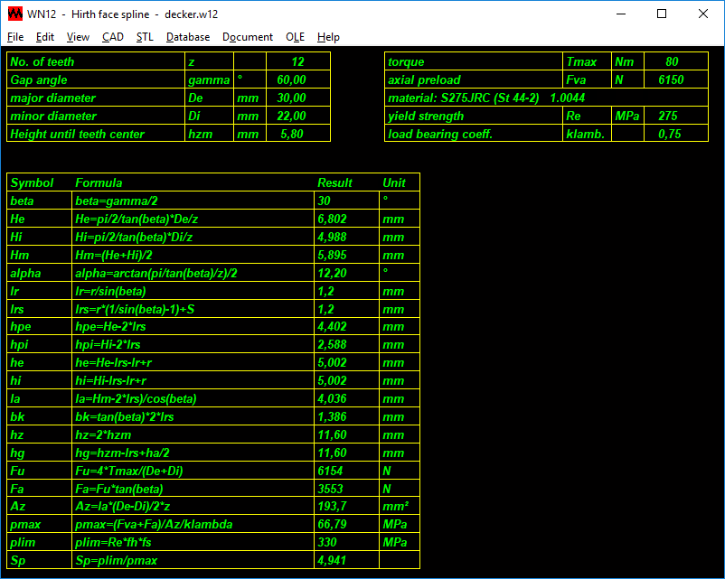725x579 pixels.
Task: Open the STL menu
Action: [x=145, y=37]
